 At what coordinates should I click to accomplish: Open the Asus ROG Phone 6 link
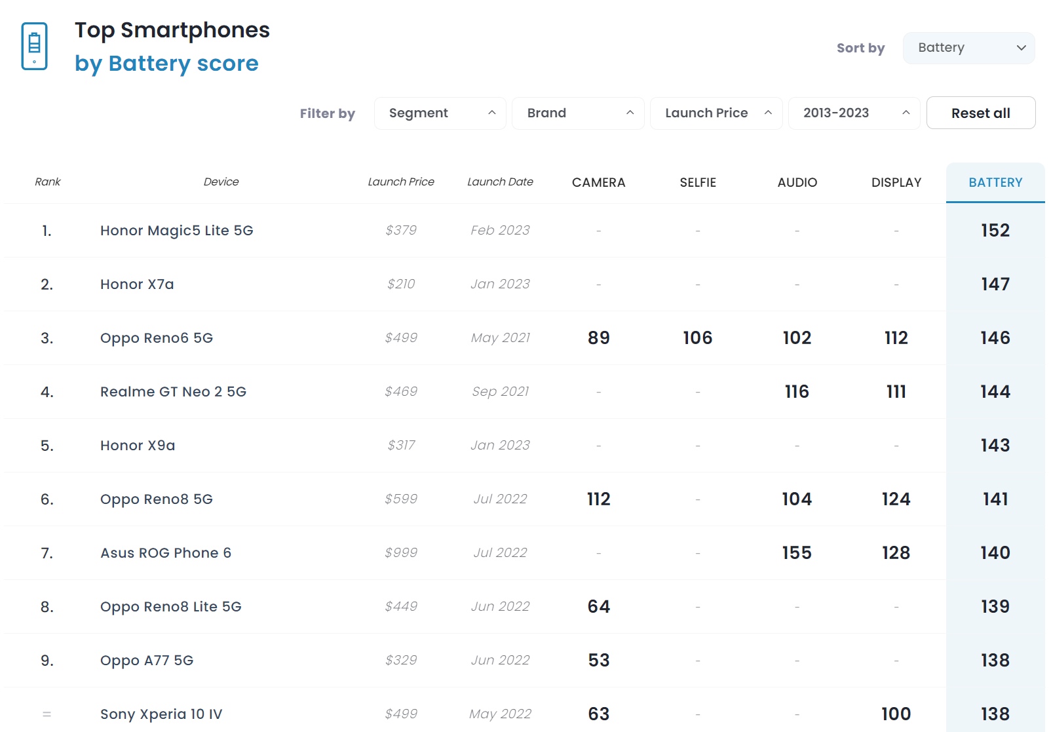coord(166,553)
